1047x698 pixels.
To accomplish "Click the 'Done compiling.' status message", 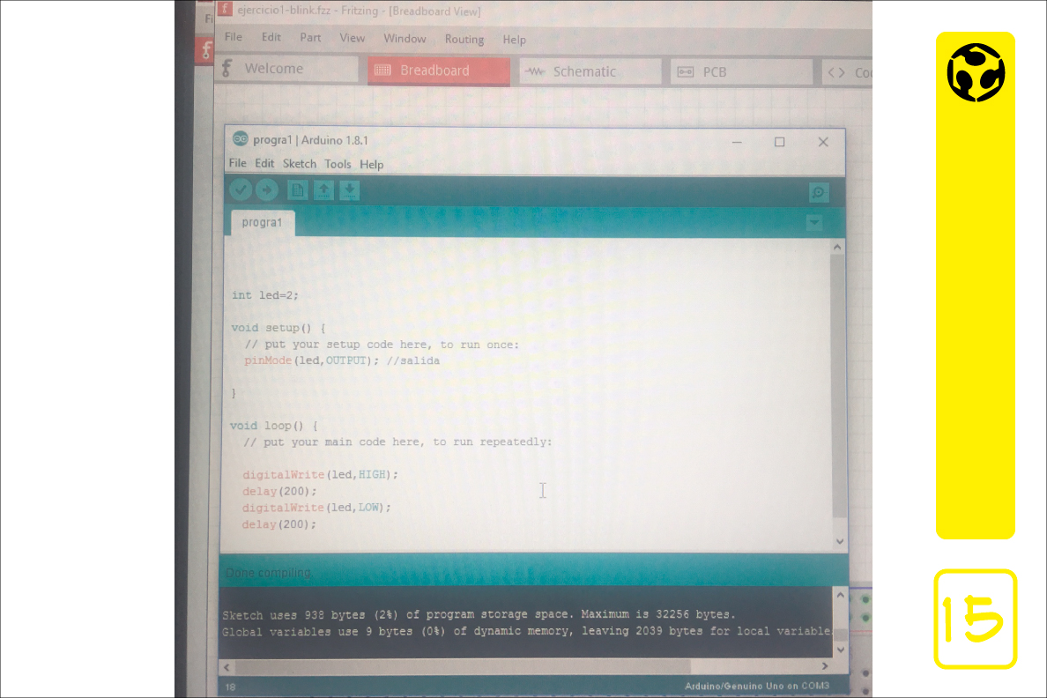I will click(x=269, y=573).
